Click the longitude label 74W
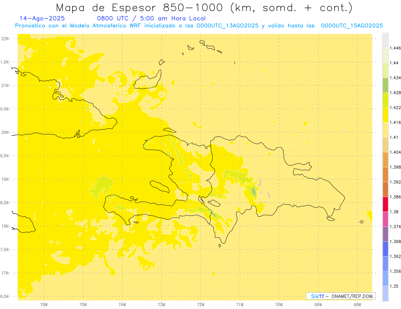Image resolution: width=401 pixels, height=309 pixels. coord(122,304)
